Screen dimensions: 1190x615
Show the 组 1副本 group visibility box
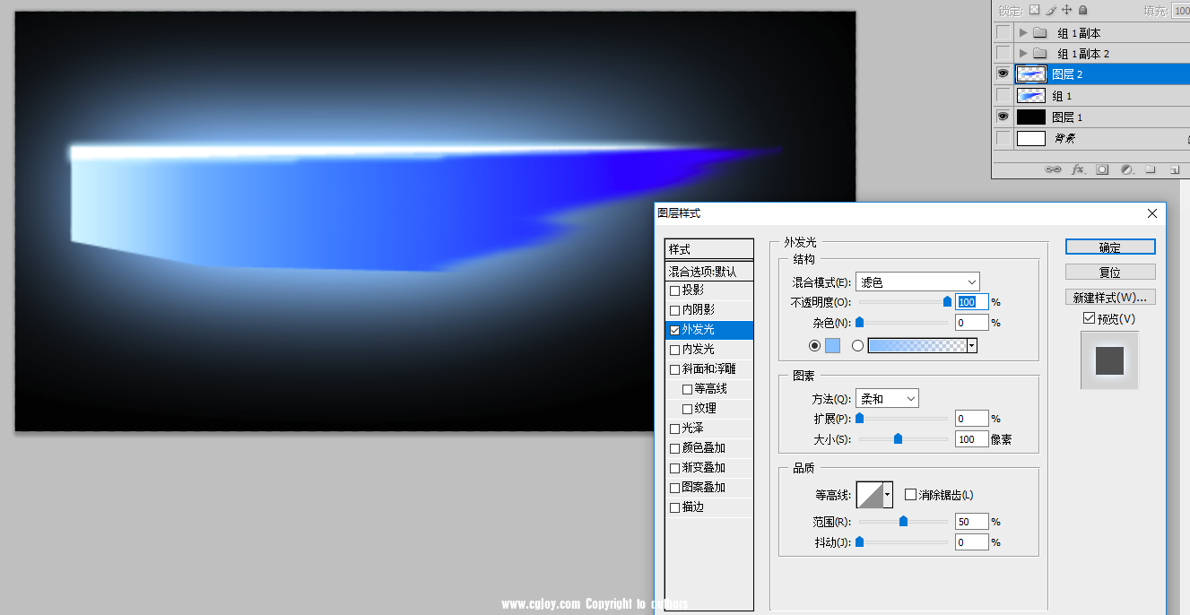click(1003, 32)
